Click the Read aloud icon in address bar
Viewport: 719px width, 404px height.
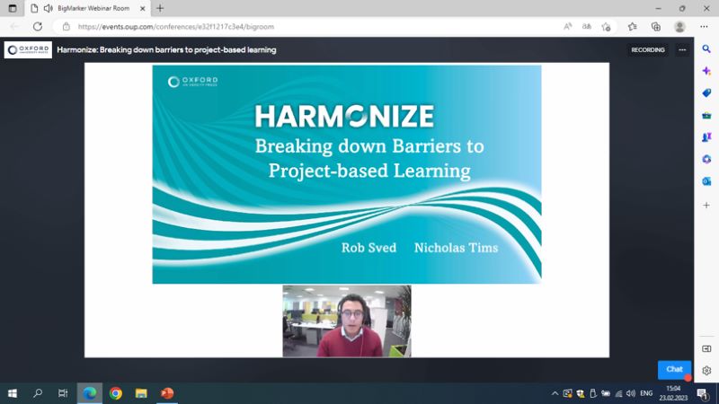pos(568,27)
